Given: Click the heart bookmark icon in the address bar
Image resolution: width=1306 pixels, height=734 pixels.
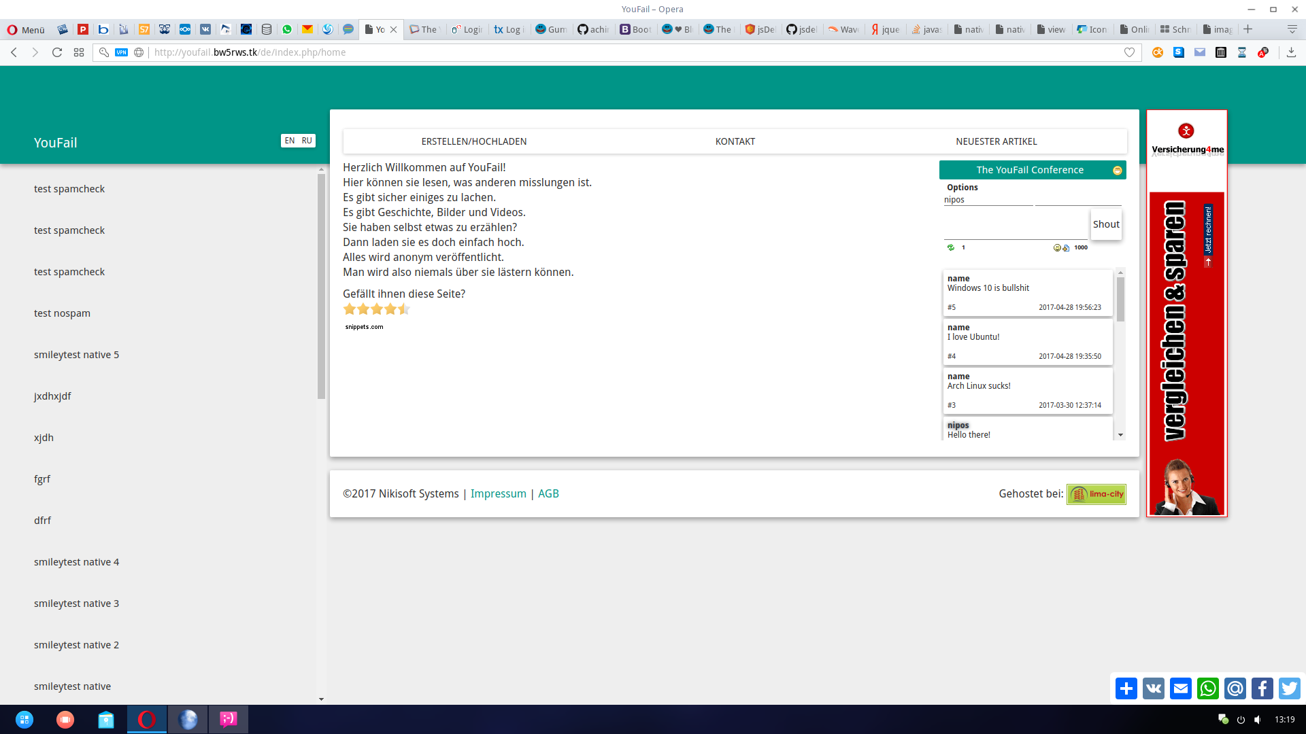Looking at the screenshot, I should point(1130,52).
